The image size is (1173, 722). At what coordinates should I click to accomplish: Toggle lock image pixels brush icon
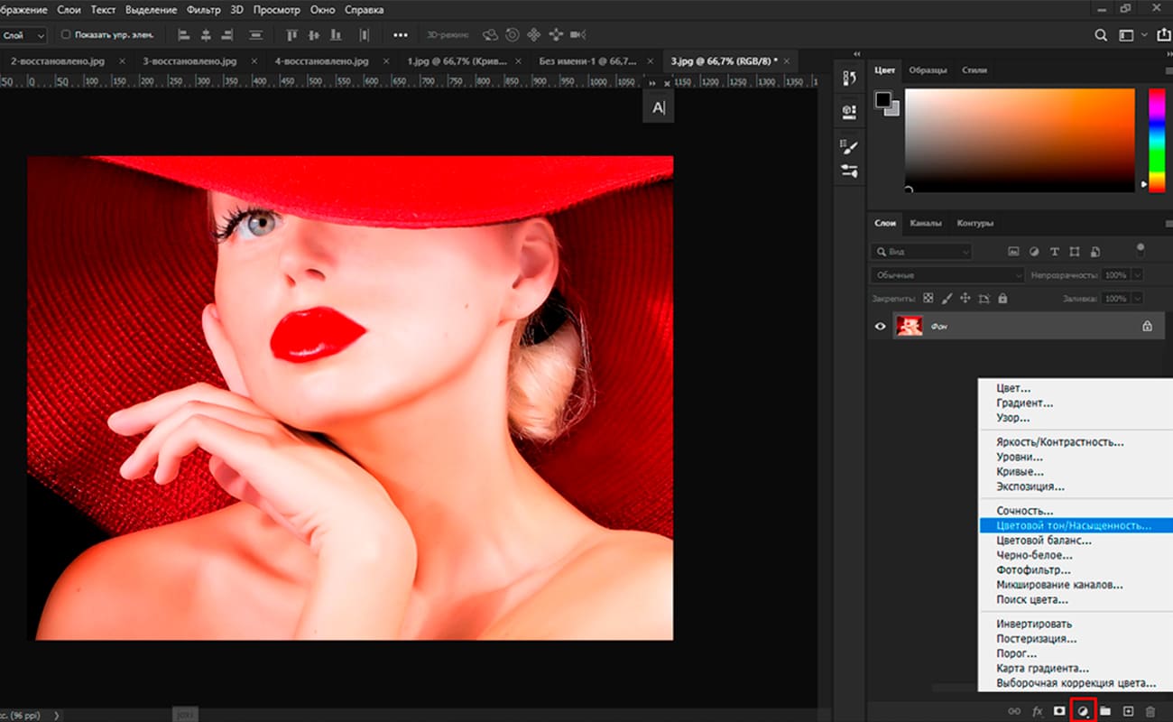tap(947, 298)
